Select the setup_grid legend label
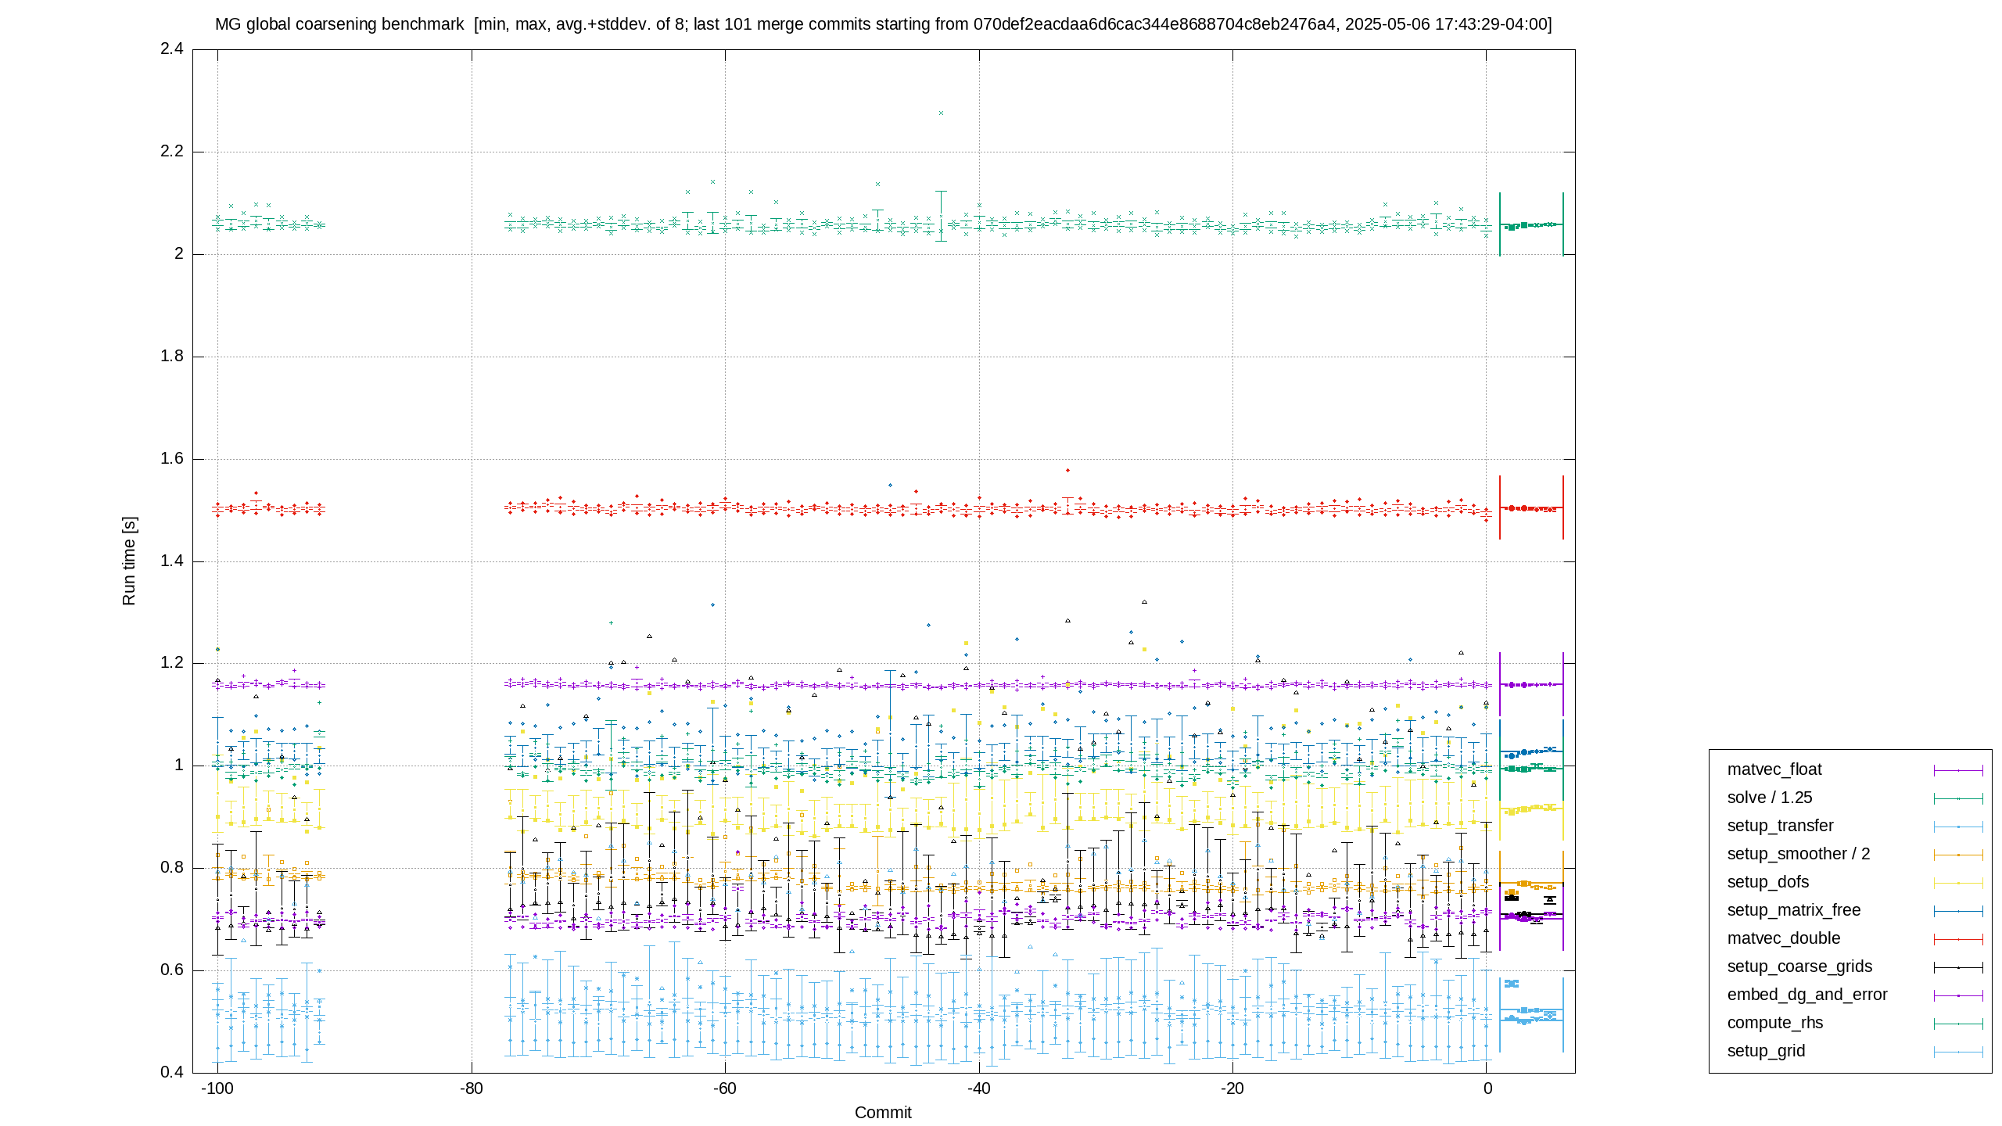The height and width of the screenshot is (1126, 2002). (x=1766, y=1051)
